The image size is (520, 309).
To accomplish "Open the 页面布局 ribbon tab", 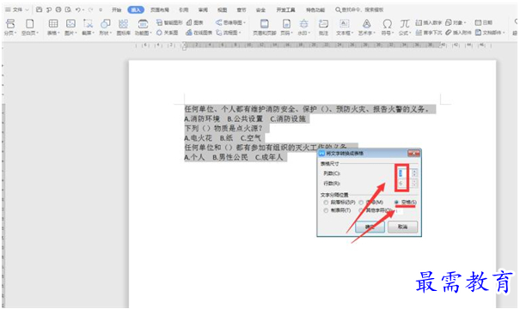I will pyautogui.click(x=160, y=10).
